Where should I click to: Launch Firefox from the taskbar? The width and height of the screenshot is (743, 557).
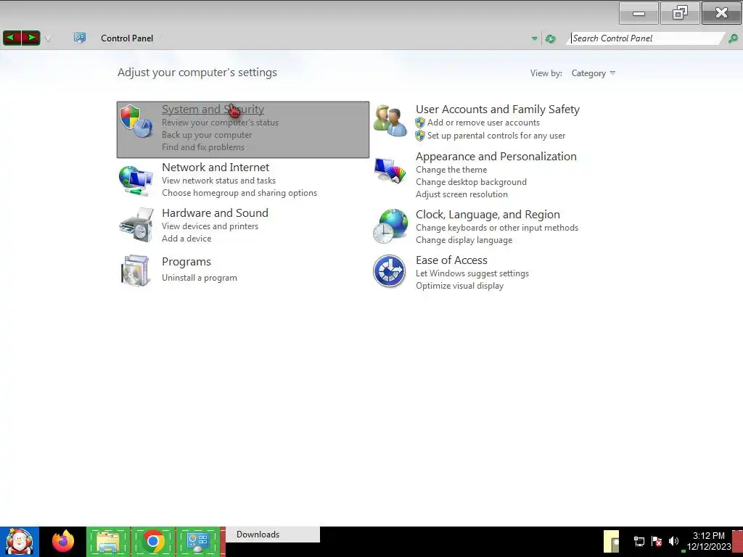coord(63,541)
